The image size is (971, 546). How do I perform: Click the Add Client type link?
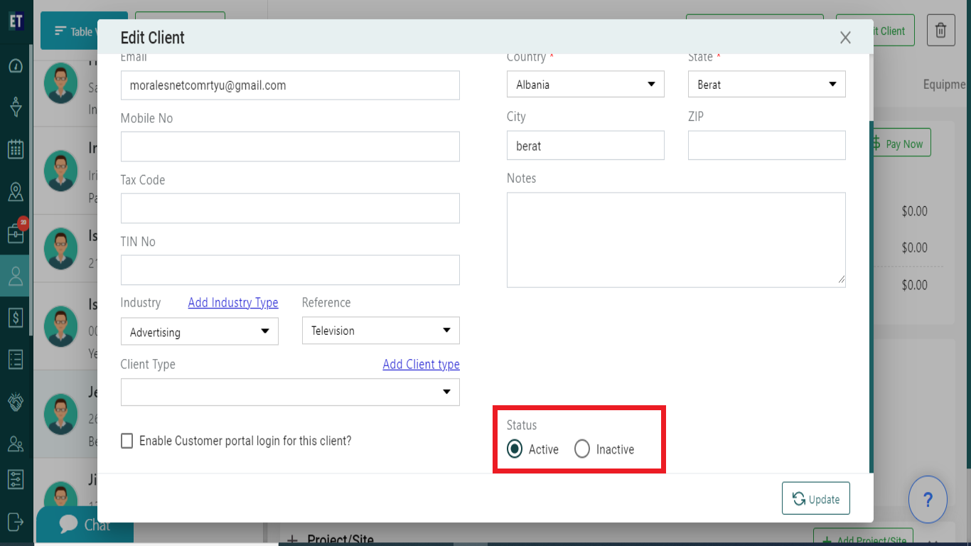(x=421, y=364)
